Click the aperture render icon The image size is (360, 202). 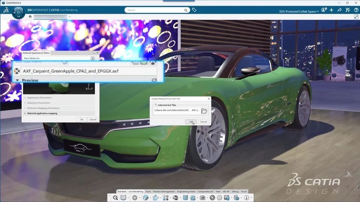pyautogui.click(x=212, y=198)
